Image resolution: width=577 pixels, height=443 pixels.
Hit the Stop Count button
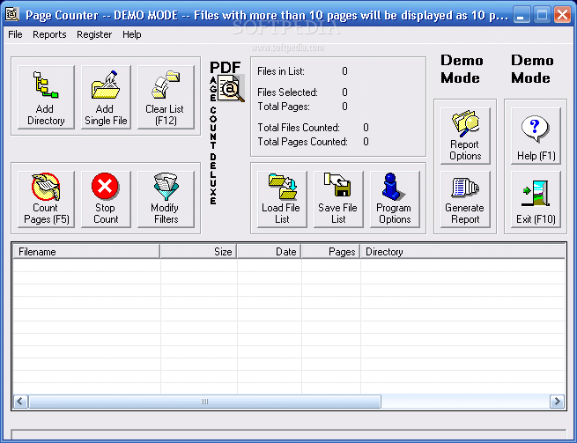coord(106,199)
